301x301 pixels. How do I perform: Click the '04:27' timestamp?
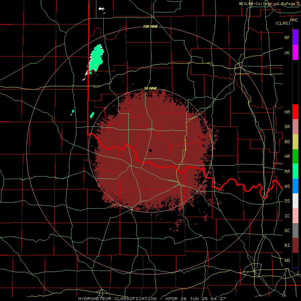pyautogui.click(x=218, y=299)
